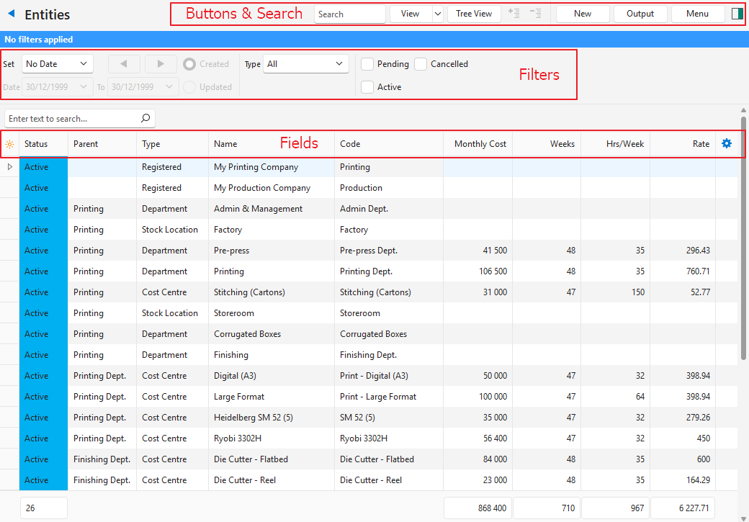Switch to Tree View

coord(474,14)
